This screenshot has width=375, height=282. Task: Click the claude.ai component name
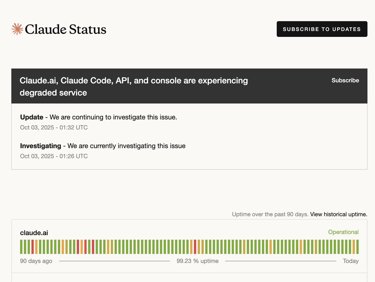pyautogui.click(x=34, y=233)
